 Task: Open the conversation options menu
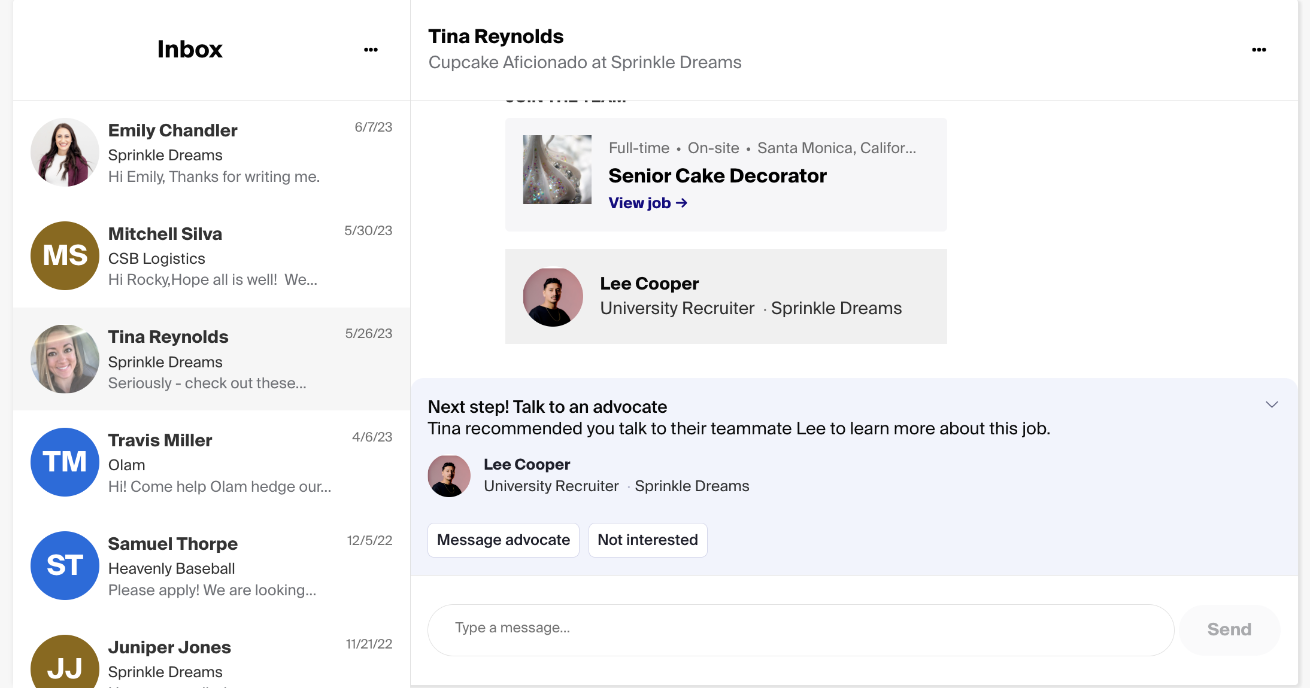(x=1259, y=50)
